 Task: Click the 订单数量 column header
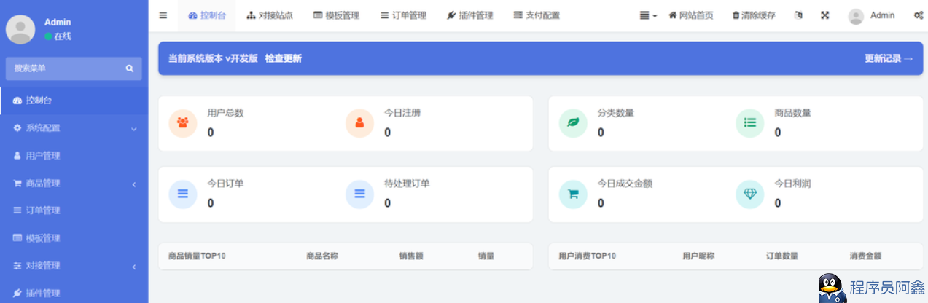pyautogui.click(x=782, y=256)
